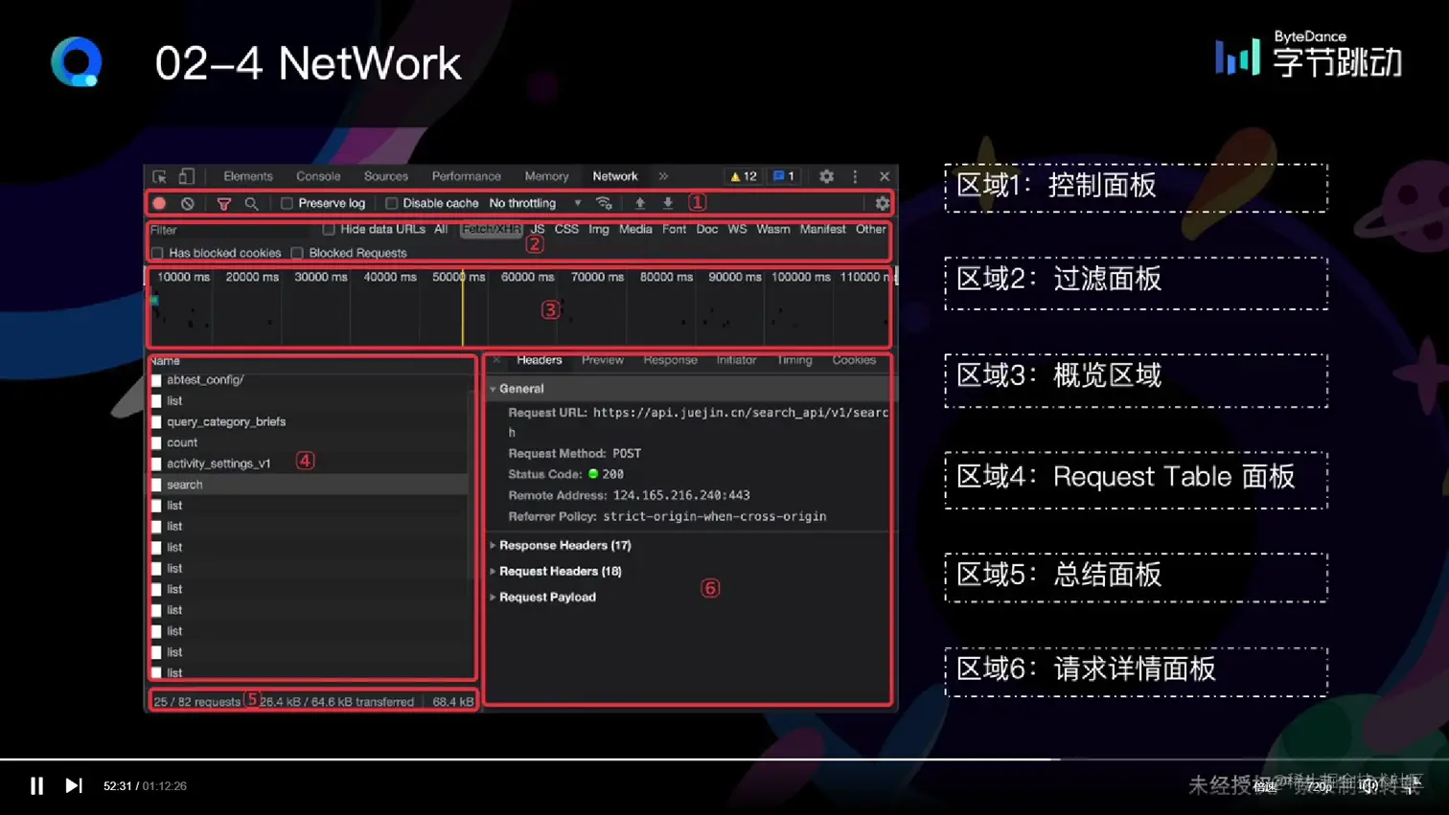Click the export HAR download arrow
The image size is (1449, 815).
point(668,203)
